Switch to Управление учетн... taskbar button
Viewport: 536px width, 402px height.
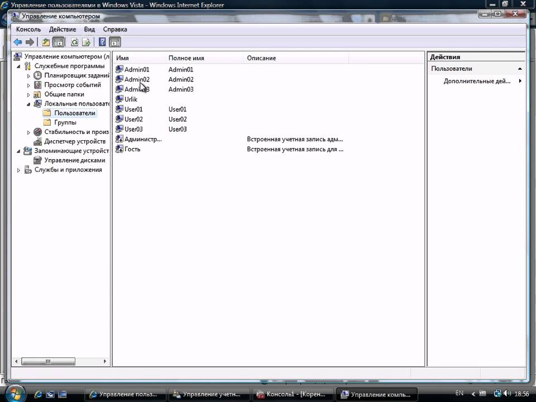point(209,394)
